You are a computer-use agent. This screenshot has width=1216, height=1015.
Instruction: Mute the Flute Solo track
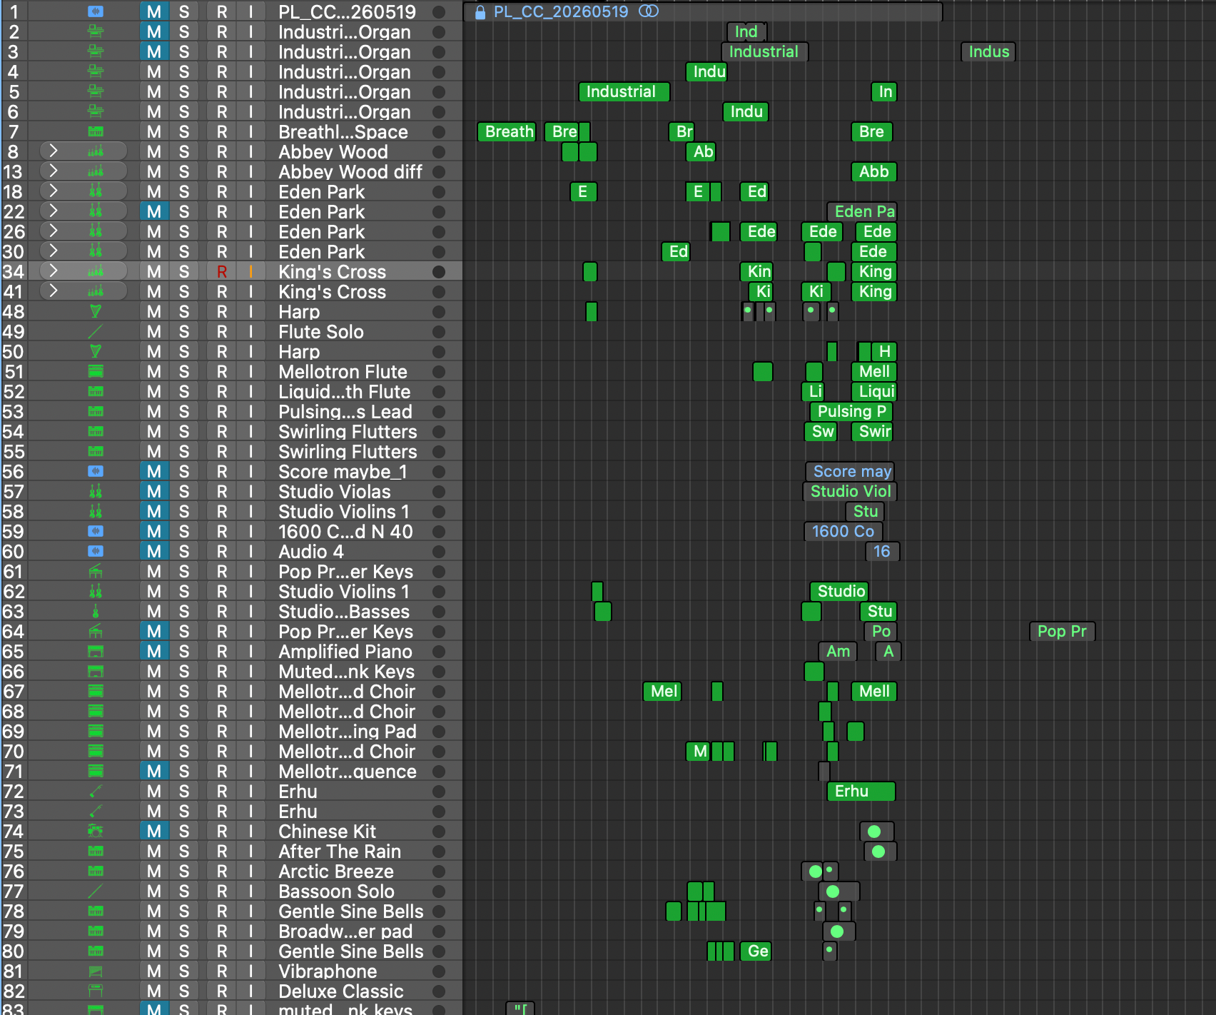tap(154, 332)
